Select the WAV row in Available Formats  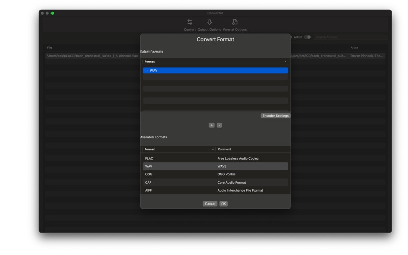[x=215, y=166]
